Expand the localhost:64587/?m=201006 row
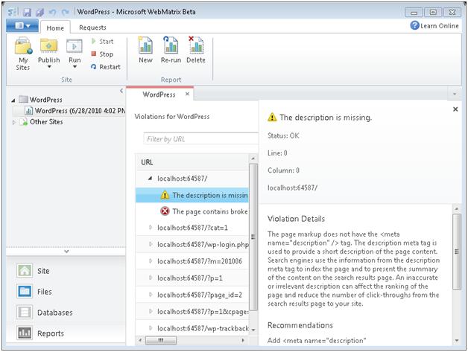Viewport: 468px width, 352px height. coord(151,260)
